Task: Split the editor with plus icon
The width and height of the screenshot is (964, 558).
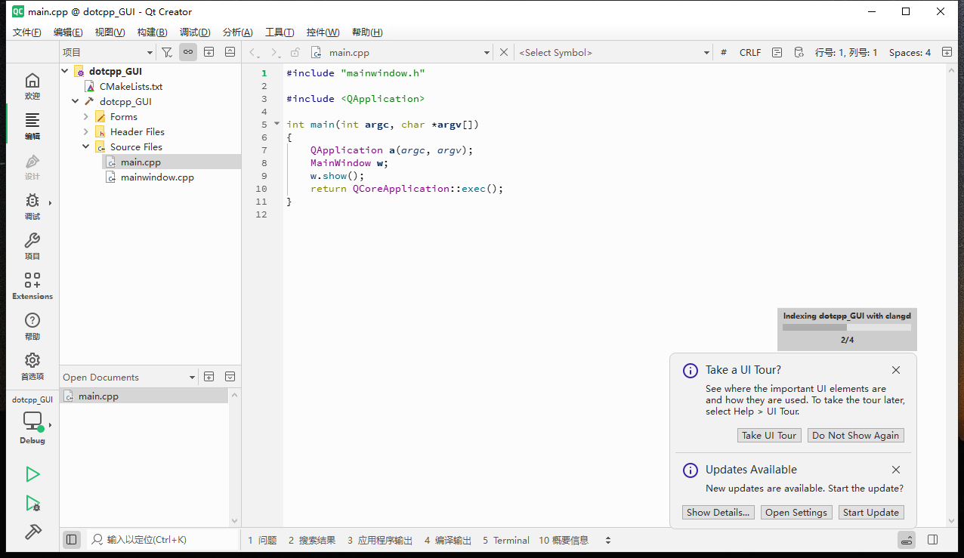Action: (x=947, y=52)
